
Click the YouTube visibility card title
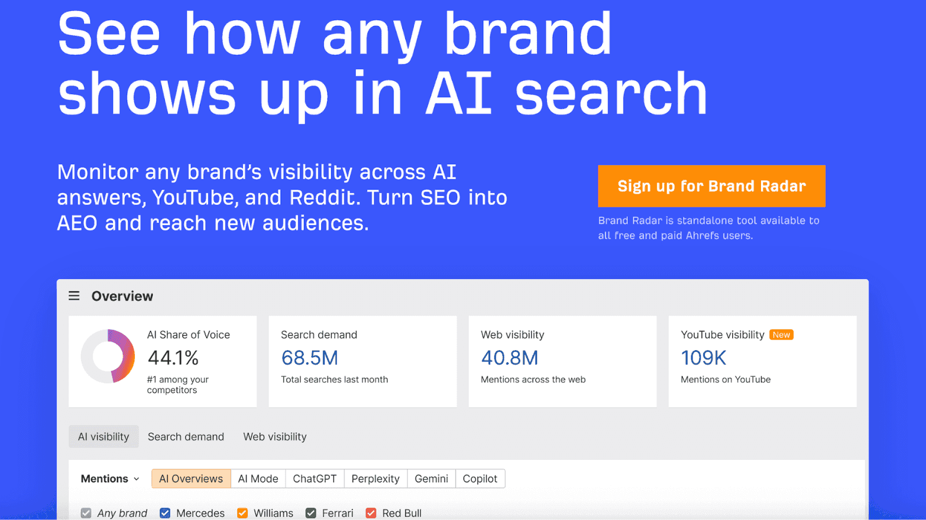point(722,335)
